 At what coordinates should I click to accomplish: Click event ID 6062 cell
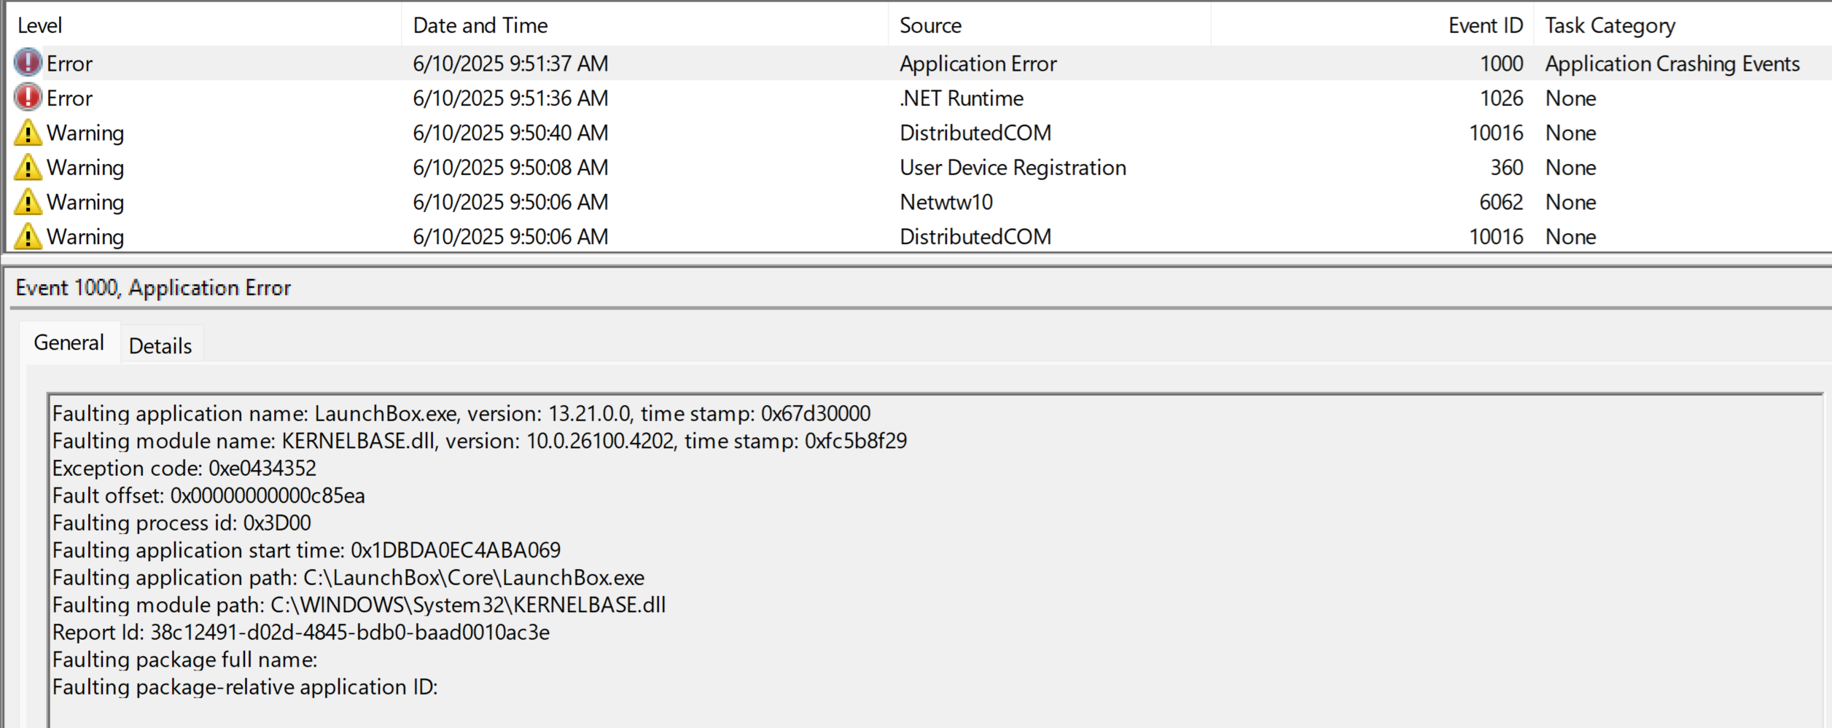click(1502, 202)
